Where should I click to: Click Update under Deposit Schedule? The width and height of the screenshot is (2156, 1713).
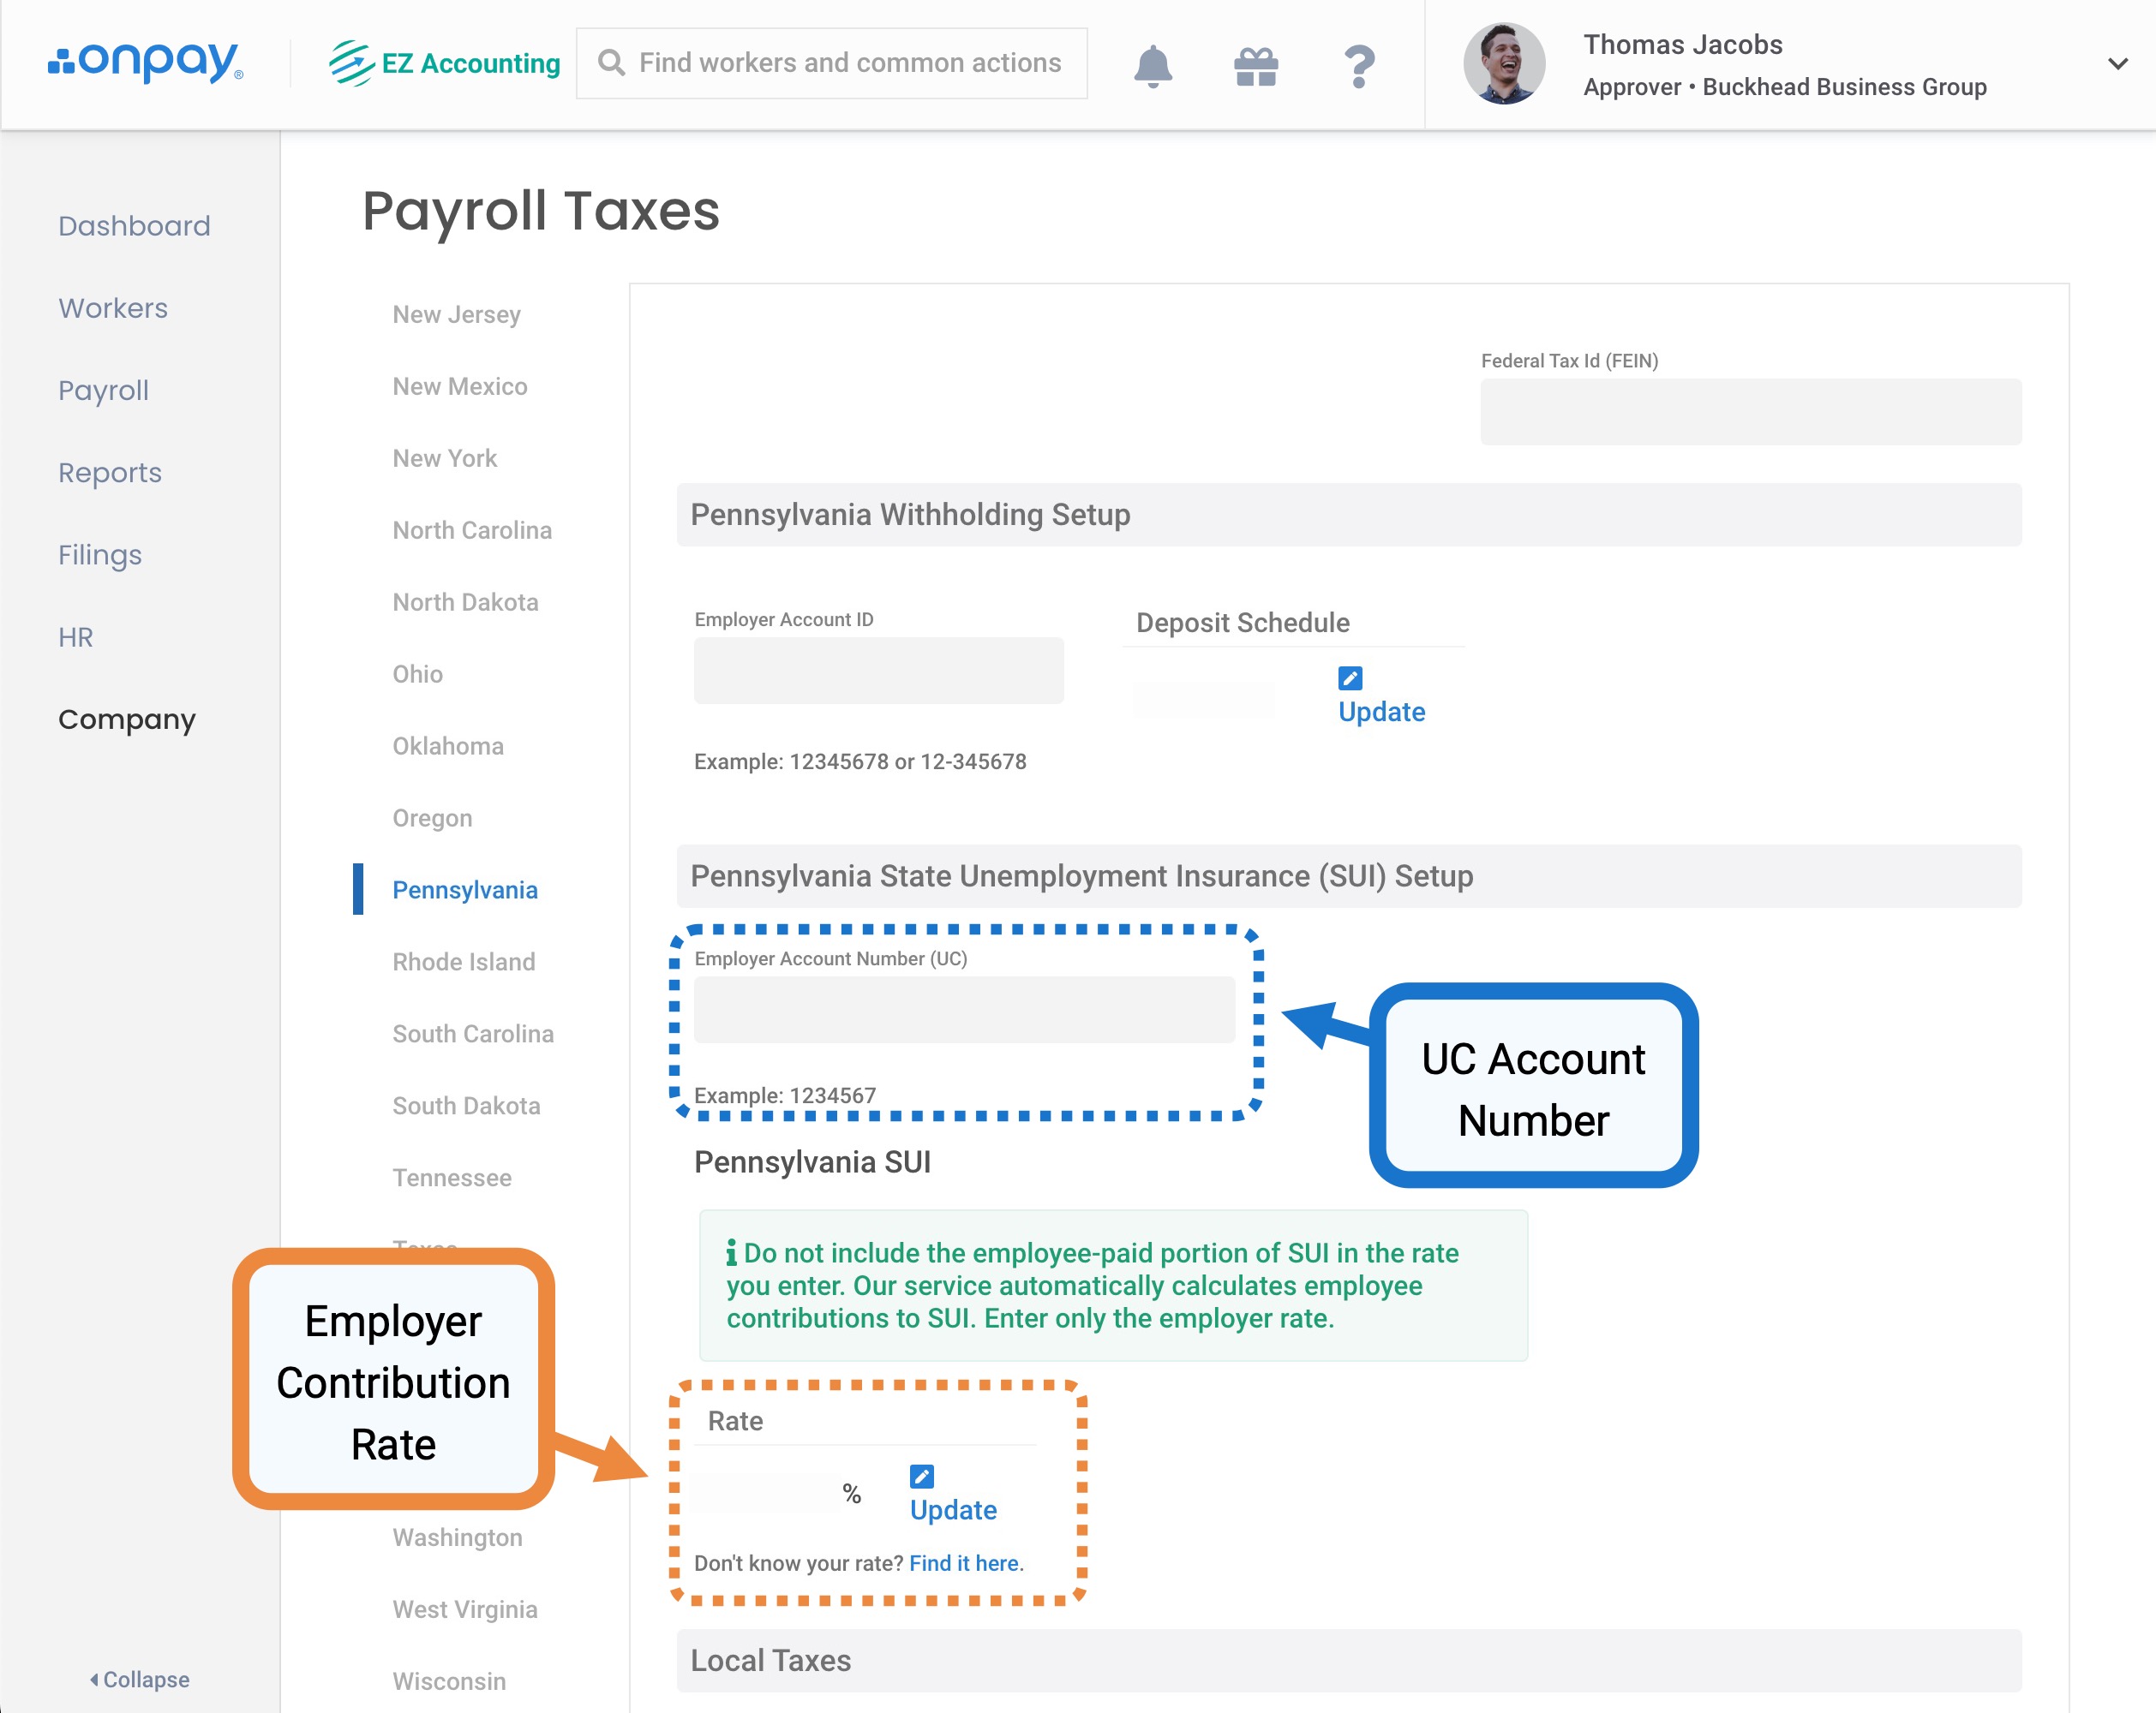(1381, 712)
